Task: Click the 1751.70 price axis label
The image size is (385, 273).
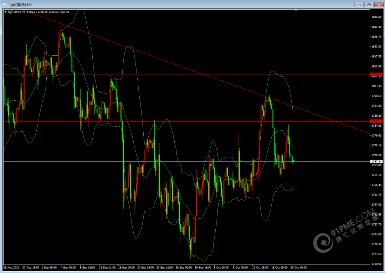Action: point(377,194)
